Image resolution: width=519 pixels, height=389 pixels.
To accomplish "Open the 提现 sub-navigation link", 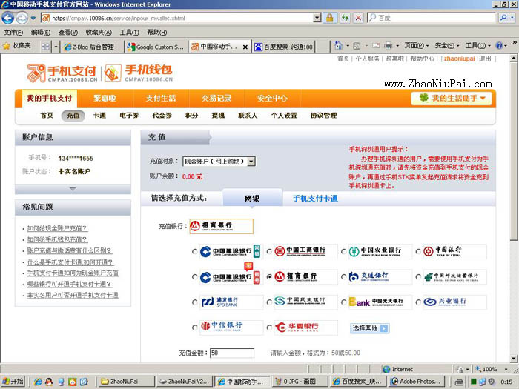I will [x=218, y=116].
